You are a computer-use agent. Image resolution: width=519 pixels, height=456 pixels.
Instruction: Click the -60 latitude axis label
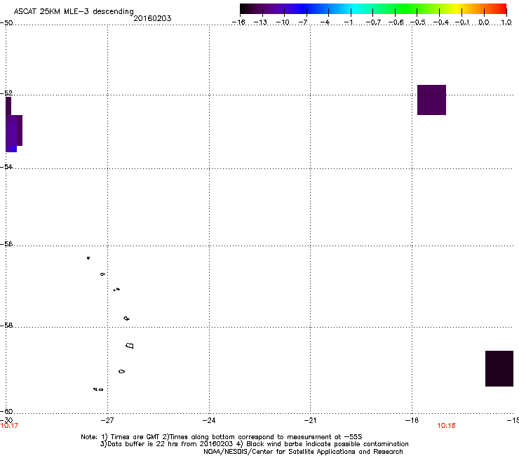click(x=6, y=411)
